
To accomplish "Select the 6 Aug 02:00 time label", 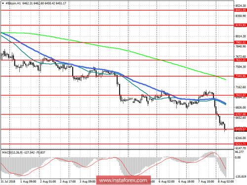I will pyautogui.click(x=166, y=182).
